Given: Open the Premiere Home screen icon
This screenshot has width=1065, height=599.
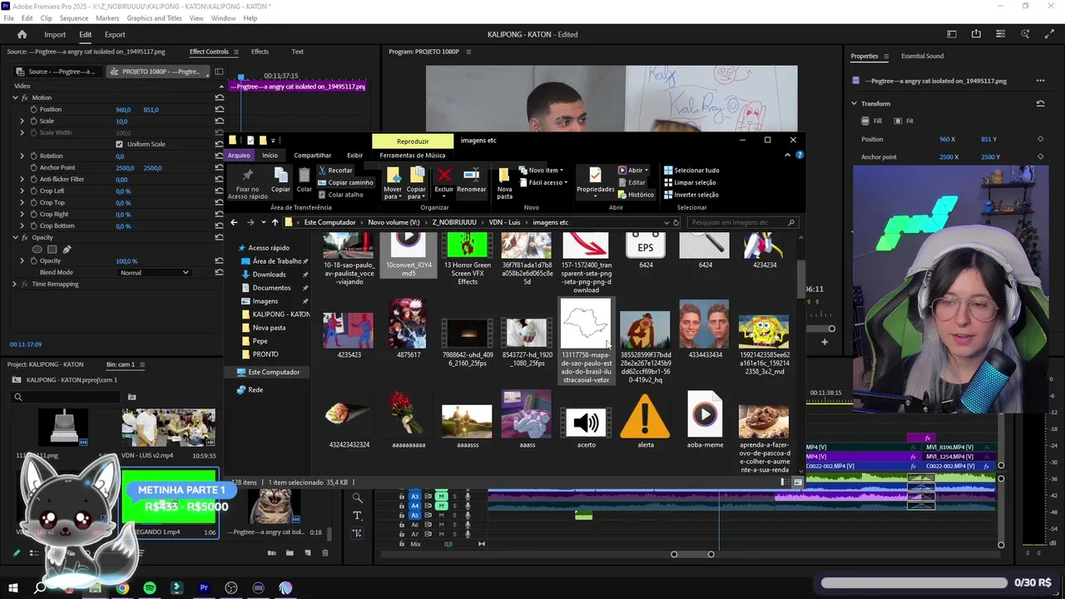Looking at the screenshot, I should [22, 34].
